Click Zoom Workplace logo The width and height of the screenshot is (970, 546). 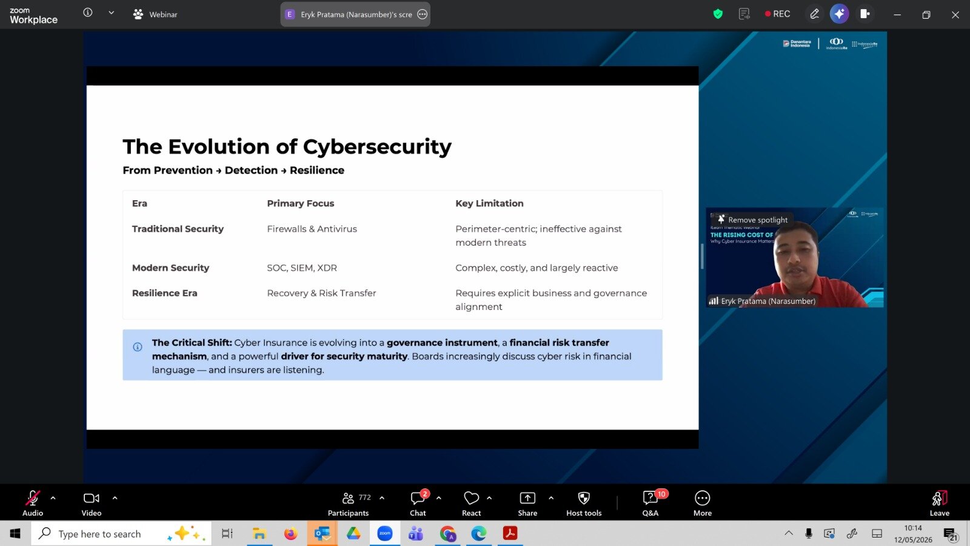point(34,15)
